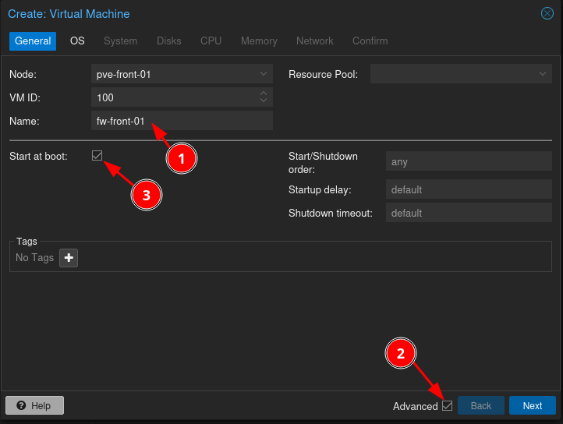563x424 pixels.
Task: Disable the Advanced checkbox
Action: coord(447,406)
